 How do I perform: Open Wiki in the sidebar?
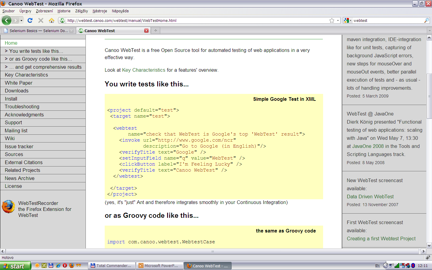pos(43,138)
